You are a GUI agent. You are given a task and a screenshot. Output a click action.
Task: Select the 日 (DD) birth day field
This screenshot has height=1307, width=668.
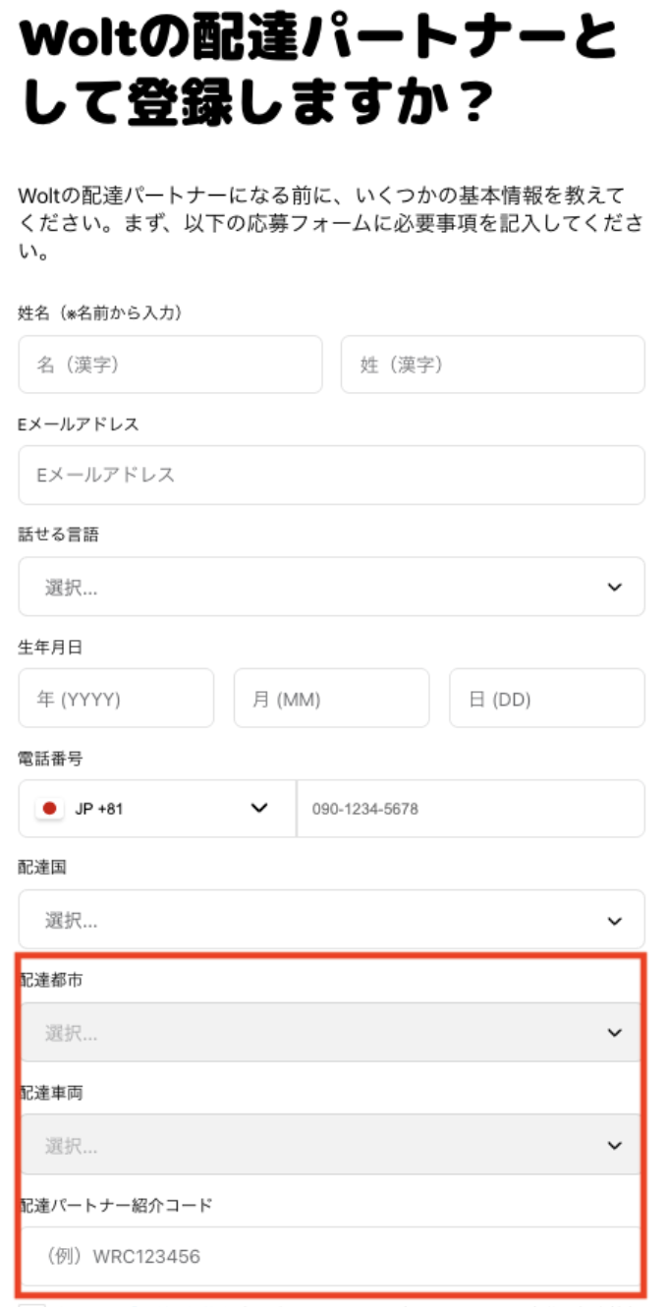(x=546, y=699)
